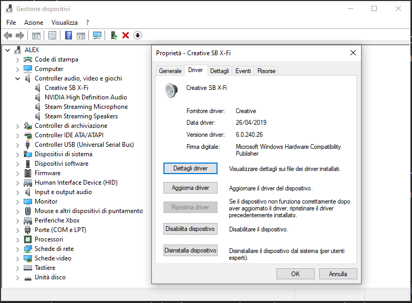Switch to the Dettagli tab

(220, 71)
